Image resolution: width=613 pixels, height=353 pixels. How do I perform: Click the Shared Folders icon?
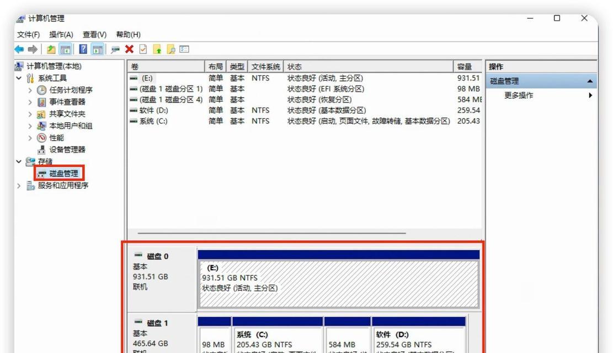[x=41, y=114]
